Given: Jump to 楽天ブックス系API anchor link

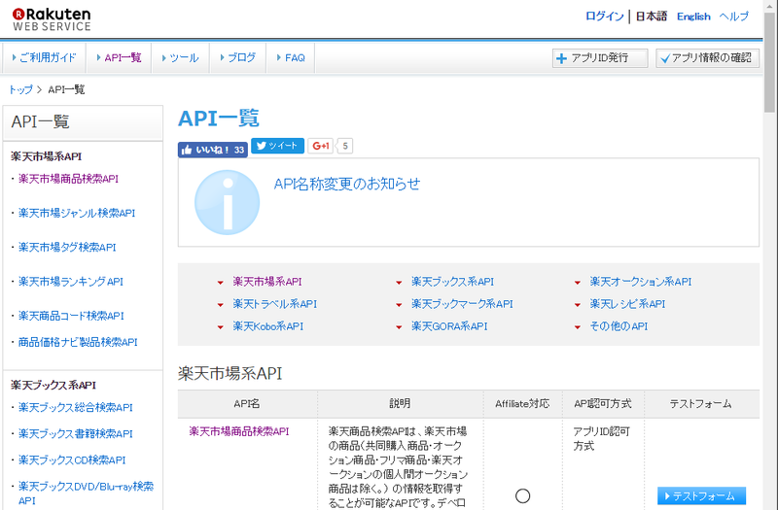Looking at the screenshot, I should (x=452, y=282).
